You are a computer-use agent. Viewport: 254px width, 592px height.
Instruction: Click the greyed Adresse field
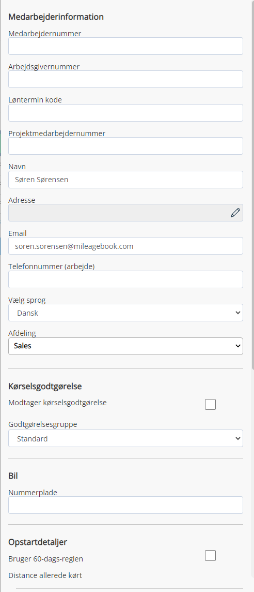125,213
